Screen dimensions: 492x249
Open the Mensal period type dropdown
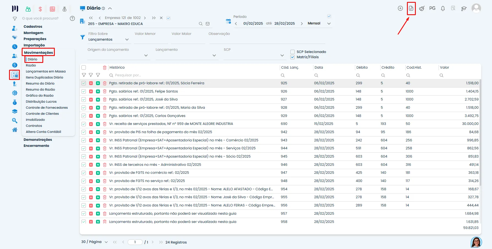coord(319,24)
